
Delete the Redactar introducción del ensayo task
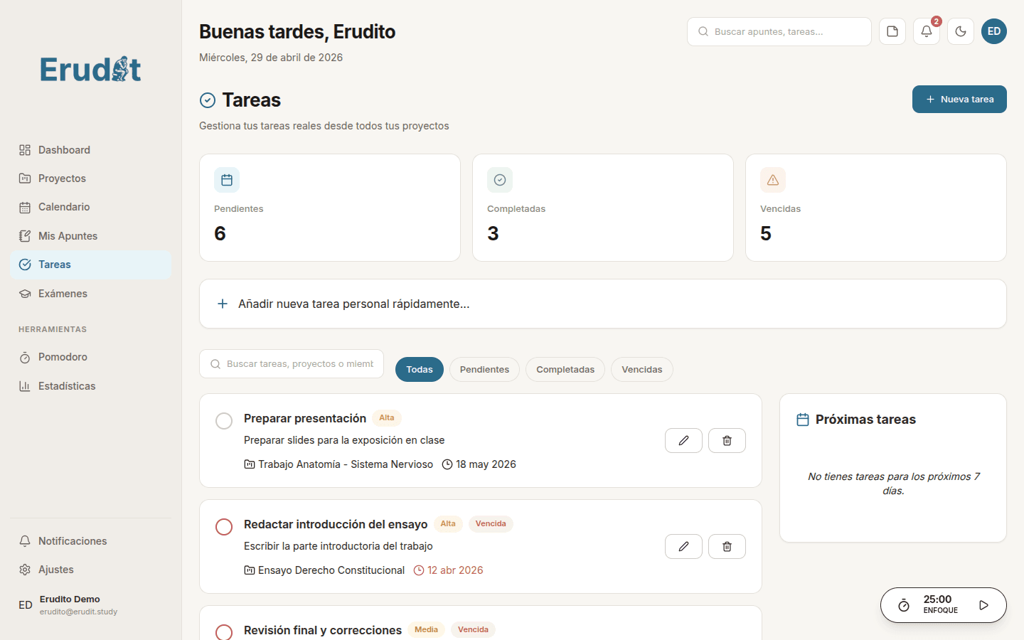(x=727, y=546)
